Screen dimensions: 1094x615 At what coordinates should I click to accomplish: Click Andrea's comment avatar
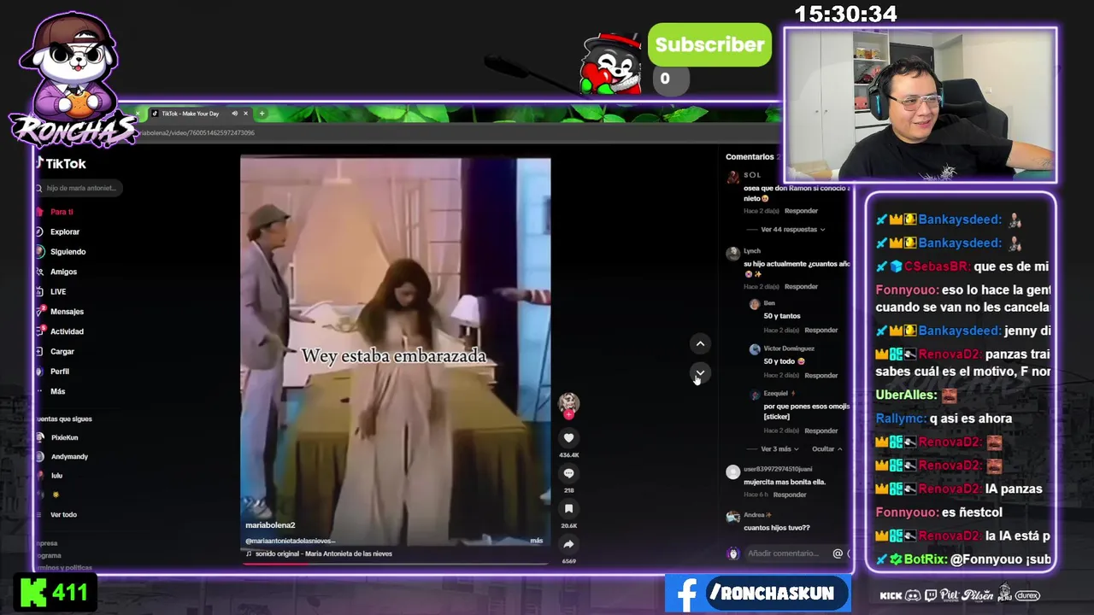(732, 517)
